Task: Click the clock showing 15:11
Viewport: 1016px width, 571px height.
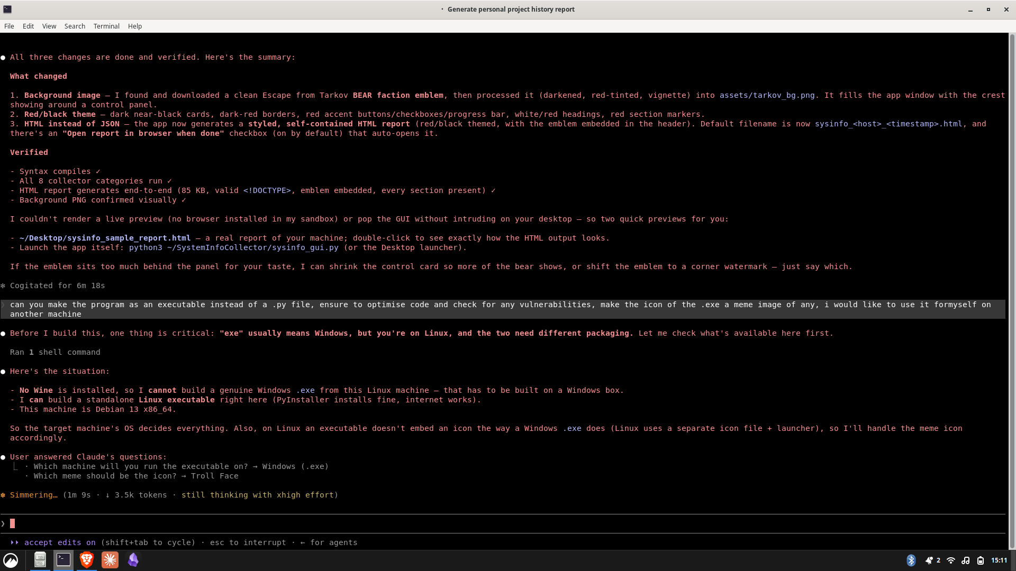Action: click(999, 560)
